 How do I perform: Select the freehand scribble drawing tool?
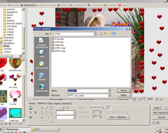[42, 108]
